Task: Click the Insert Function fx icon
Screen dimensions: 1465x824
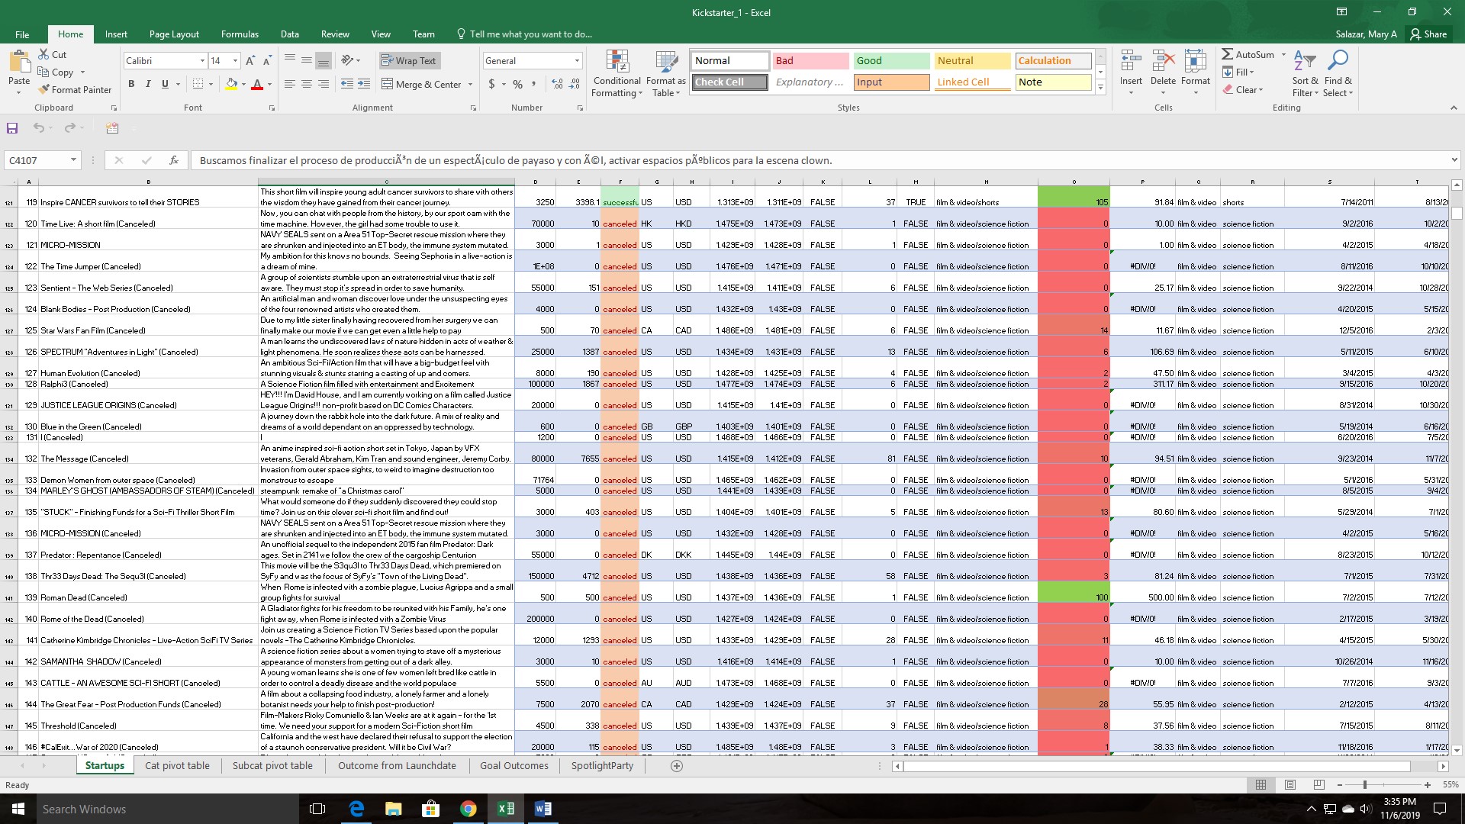Action: pyautogui.click(x=174, y=160)
